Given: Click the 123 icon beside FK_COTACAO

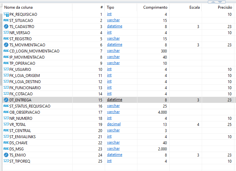Looking at the screenshot, I should (6, 94).
